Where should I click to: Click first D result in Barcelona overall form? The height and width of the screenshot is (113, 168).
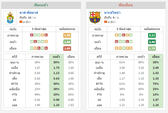click(x=116, y=35)
